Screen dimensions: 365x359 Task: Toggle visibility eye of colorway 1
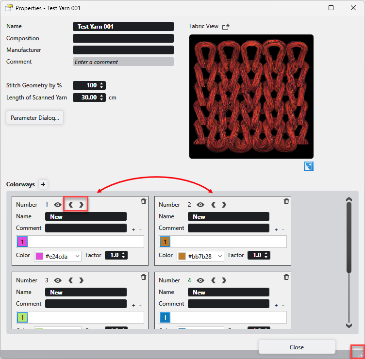point(58,205)
